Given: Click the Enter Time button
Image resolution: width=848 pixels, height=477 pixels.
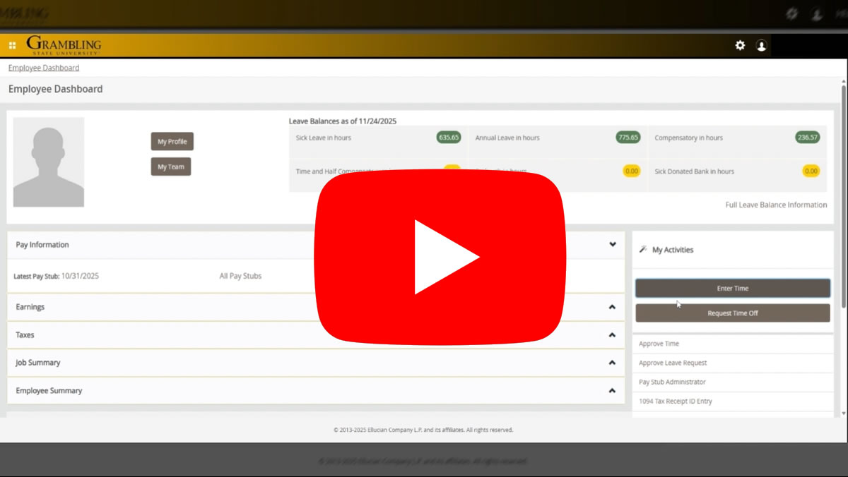Looking at the screenshot, I should (x=732, y=288).
